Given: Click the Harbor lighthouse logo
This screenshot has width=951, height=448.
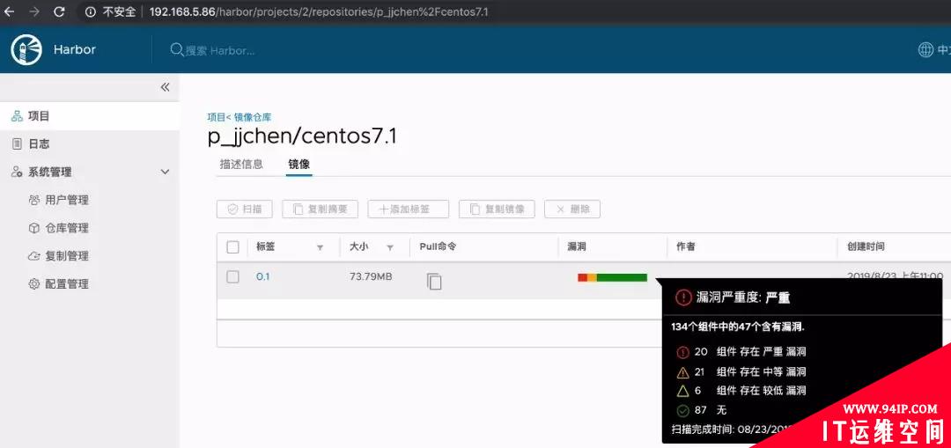Looking at the screenshot, I should click(x=26, y=49).
